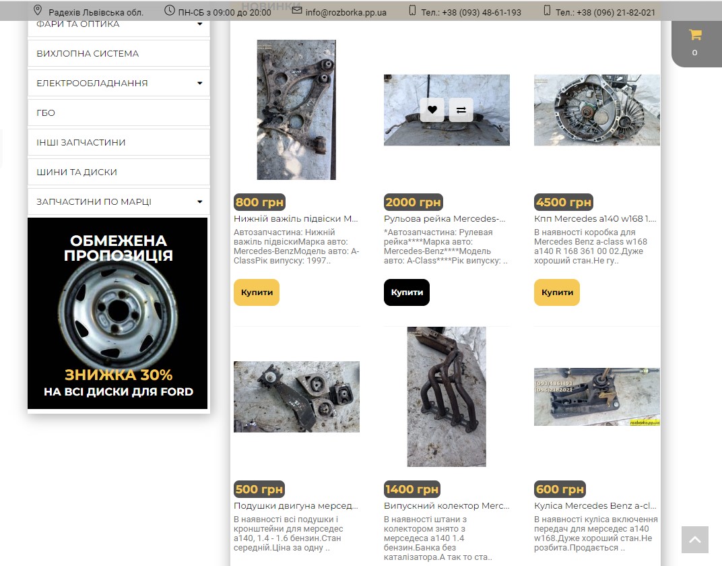Expand the ФАРИ ТА ОПТИКА category arrow
The width and height of the screenshot is (722, 566).
pyautogui.click(x=200, y=24)
